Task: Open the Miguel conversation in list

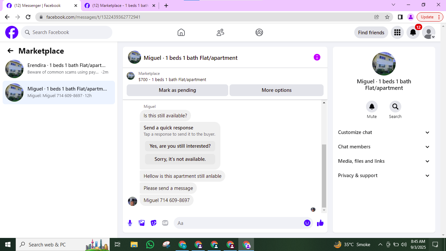Action: 59,92
